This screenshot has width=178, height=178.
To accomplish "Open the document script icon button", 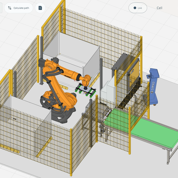I will point(40,8).
